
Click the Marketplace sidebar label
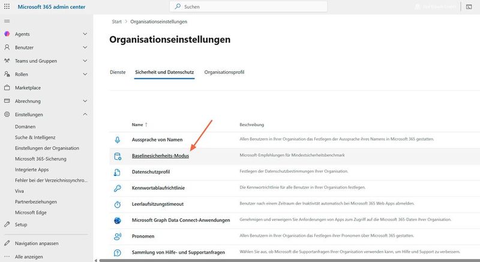(x=28, y=88)
